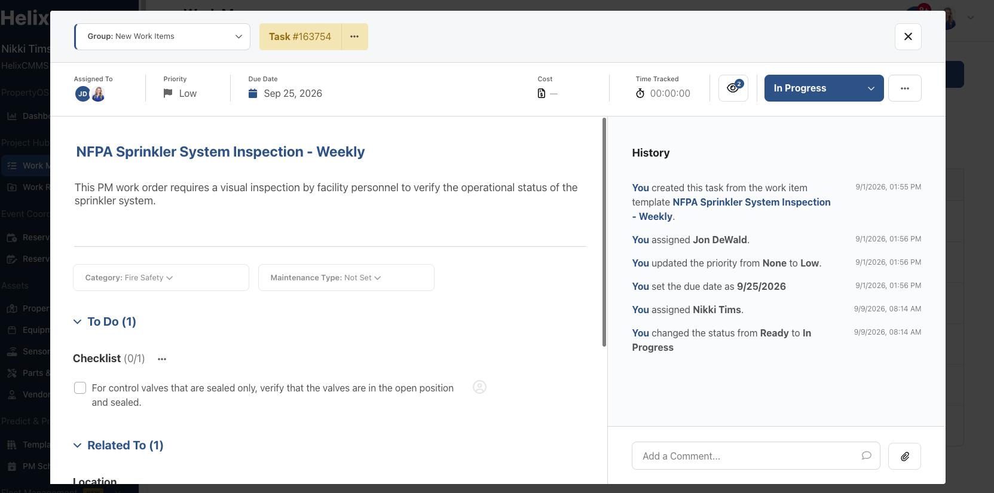Click the Checklist (0/1) heading

click(x=109, y=359)
